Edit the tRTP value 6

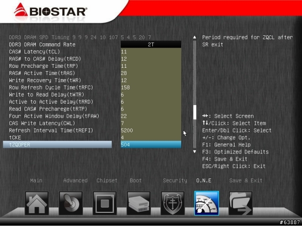pos(151,109)
